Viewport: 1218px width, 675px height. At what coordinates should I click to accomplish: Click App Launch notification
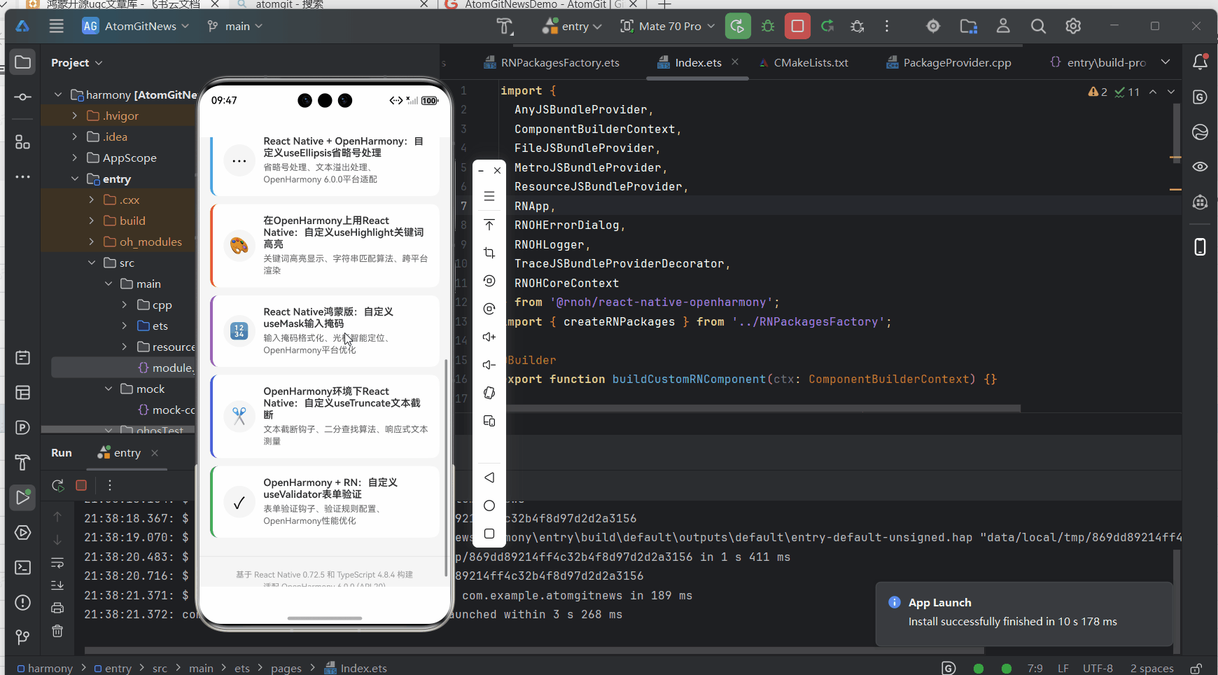pyautogui.click(x=1024, y=613)
